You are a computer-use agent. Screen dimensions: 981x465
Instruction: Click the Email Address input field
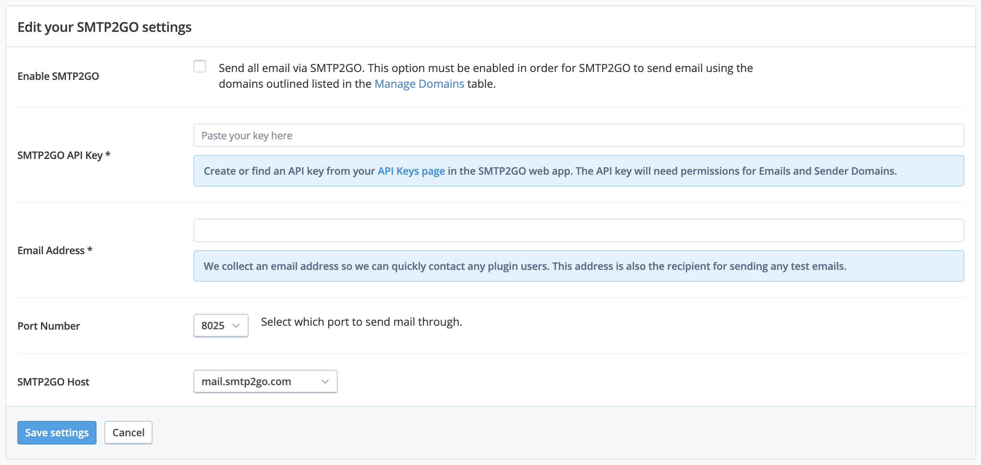pyautogui.click(x=579, y=231)
